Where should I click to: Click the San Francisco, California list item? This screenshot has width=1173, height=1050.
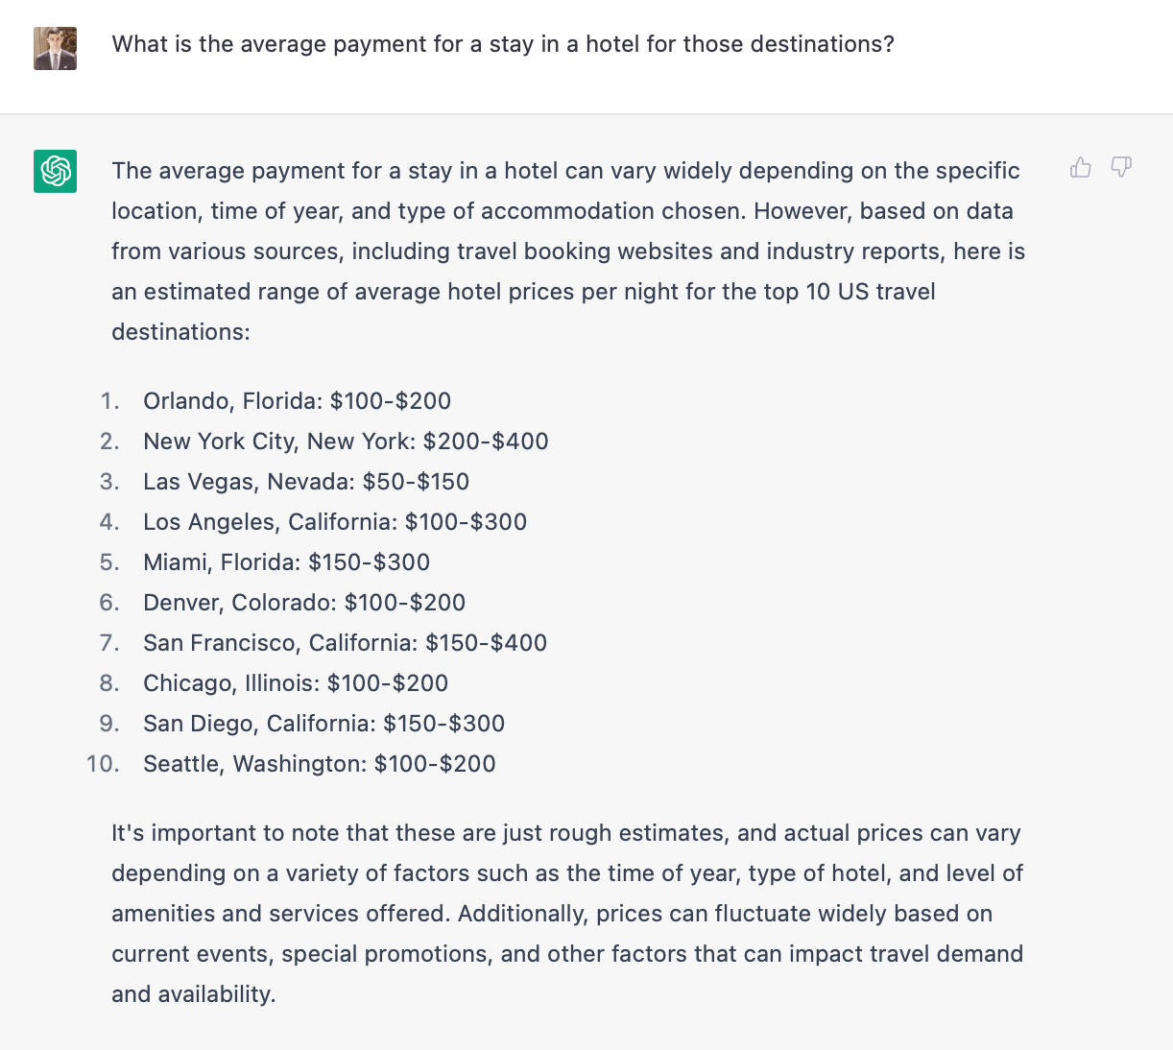345,643
